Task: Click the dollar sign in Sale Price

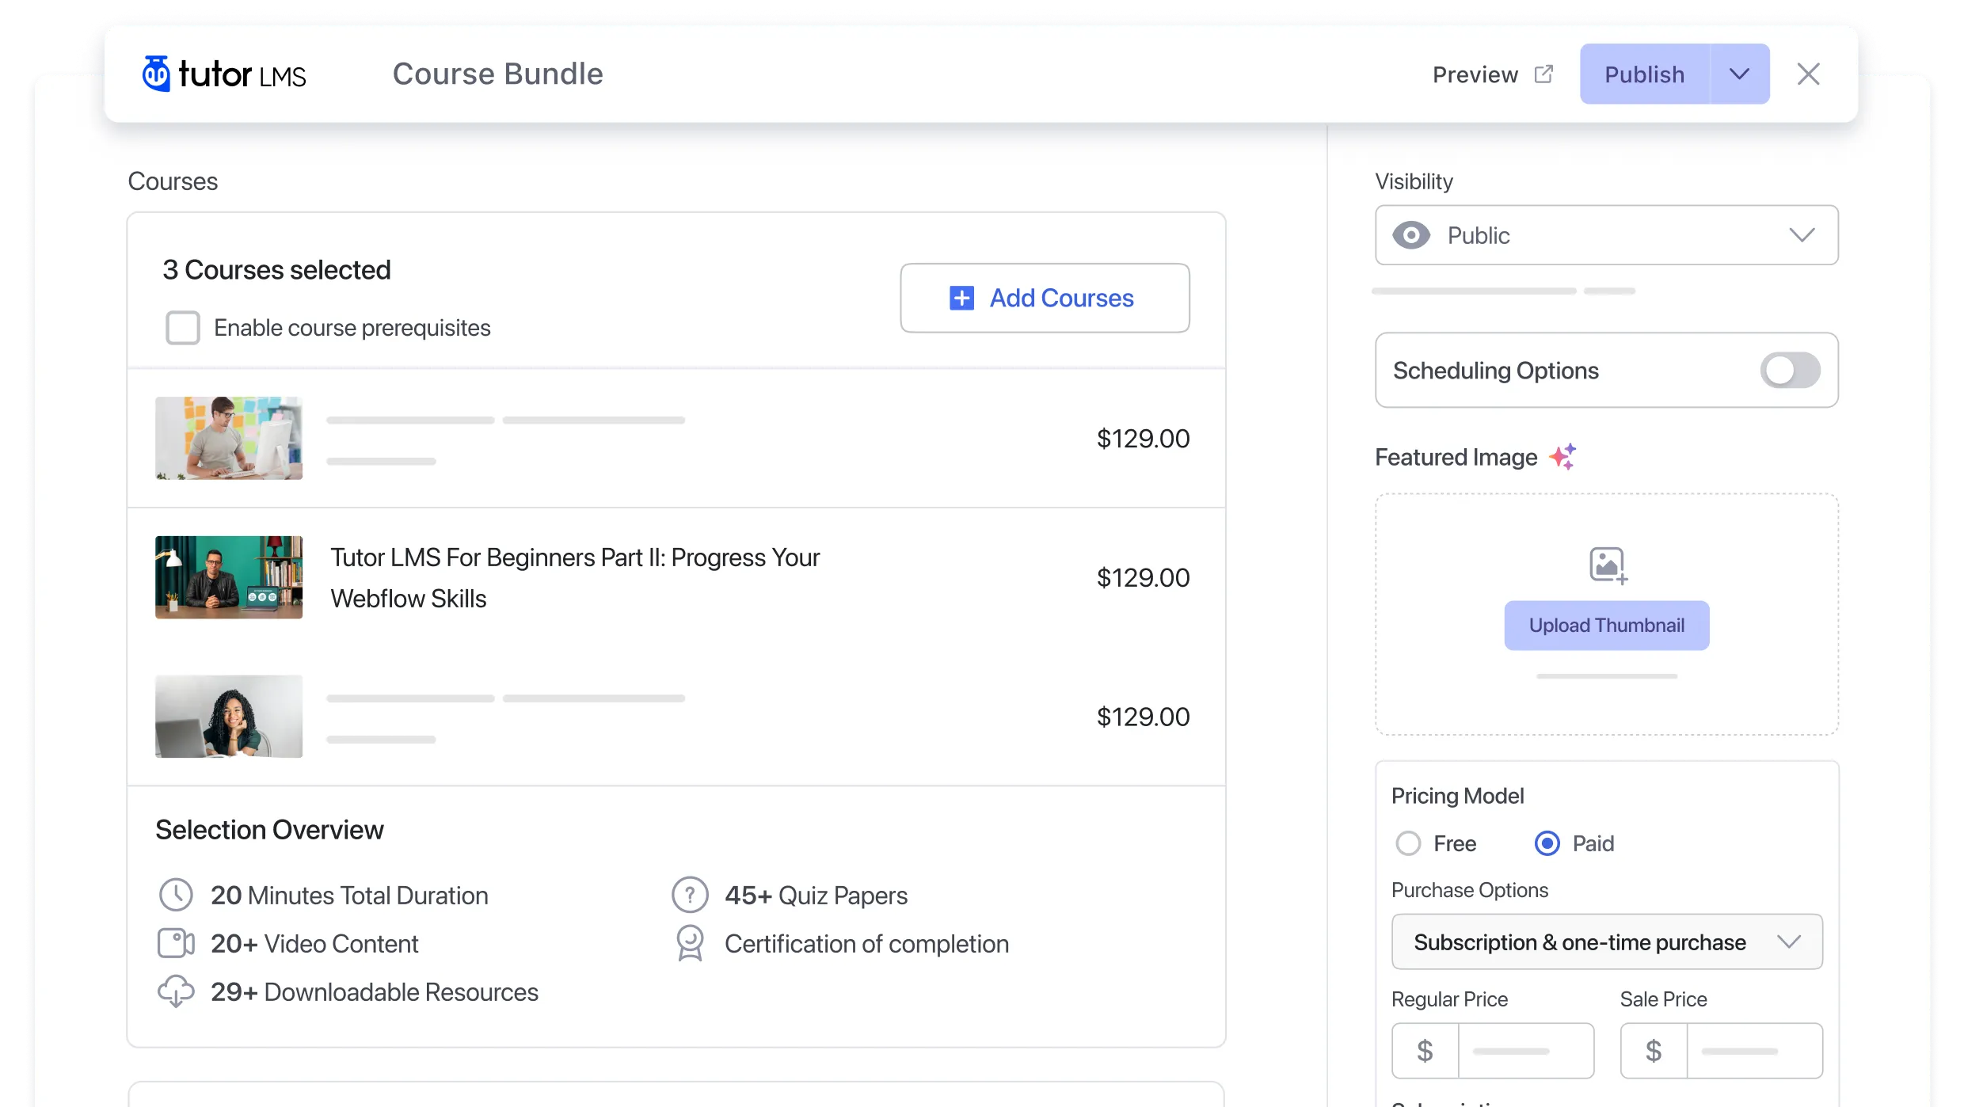Action: (x=1654, y=1051)
